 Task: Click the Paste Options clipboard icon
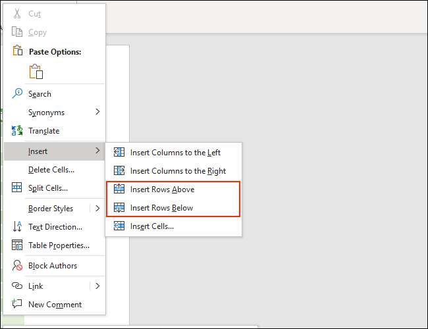pos(36,72)
